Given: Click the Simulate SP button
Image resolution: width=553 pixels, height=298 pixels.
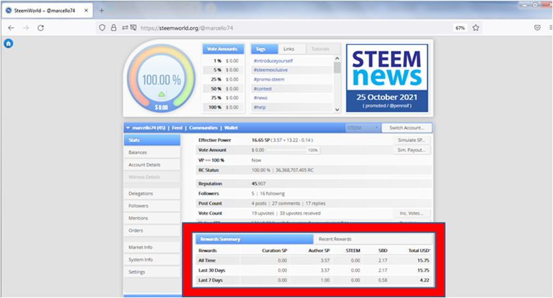Looking at the screenshot, I should pyautogui.click(x=411, y=140).
